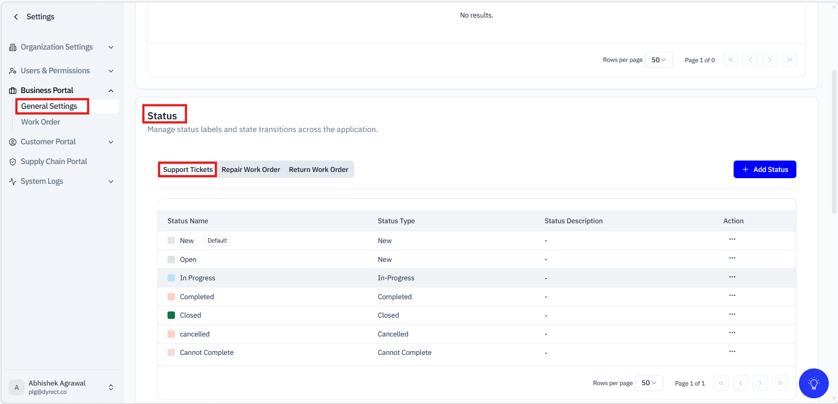The height and width of the screenshot is (404, 838).
Task: Open status table Rows per page dropdown
Action: coord(649,383)
